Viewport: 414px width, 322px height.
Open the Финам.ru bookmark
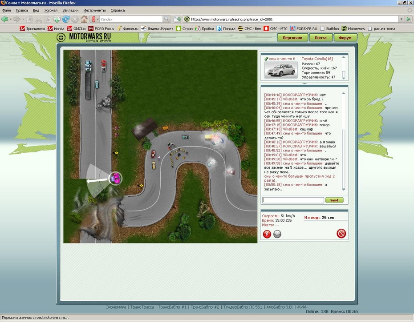click(x=128, y=29)
